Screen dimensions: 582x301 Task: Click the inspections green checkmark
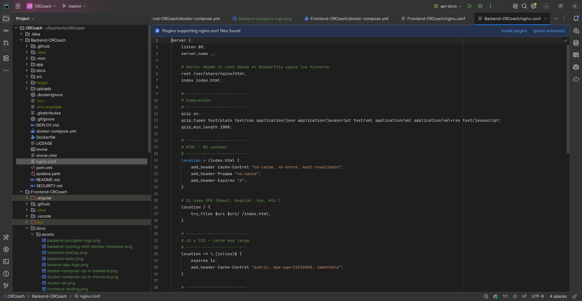pos(566,40)
